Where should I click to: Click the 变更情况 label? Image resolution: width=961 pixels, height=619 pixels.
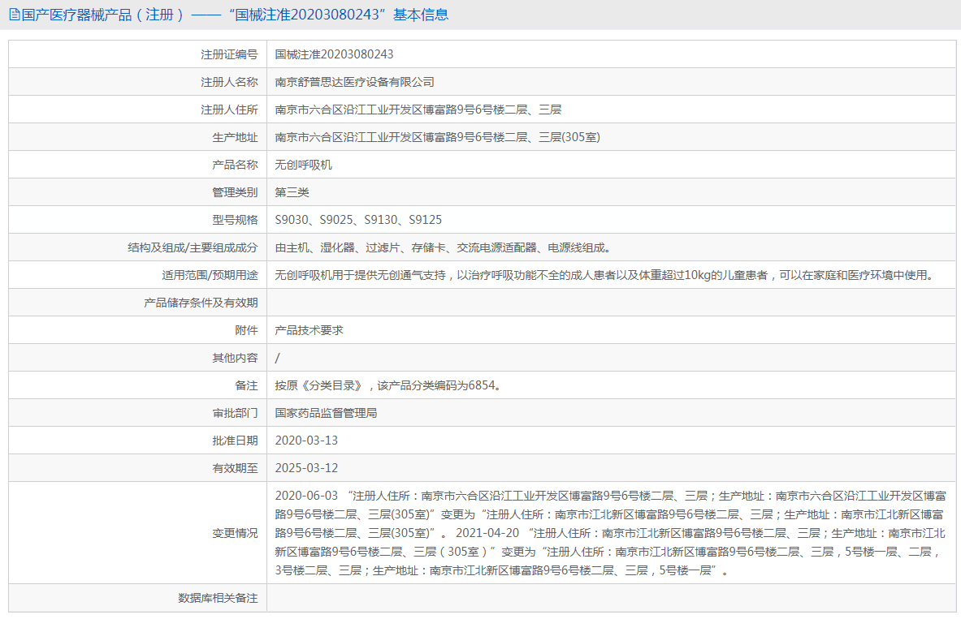(235, 533)
